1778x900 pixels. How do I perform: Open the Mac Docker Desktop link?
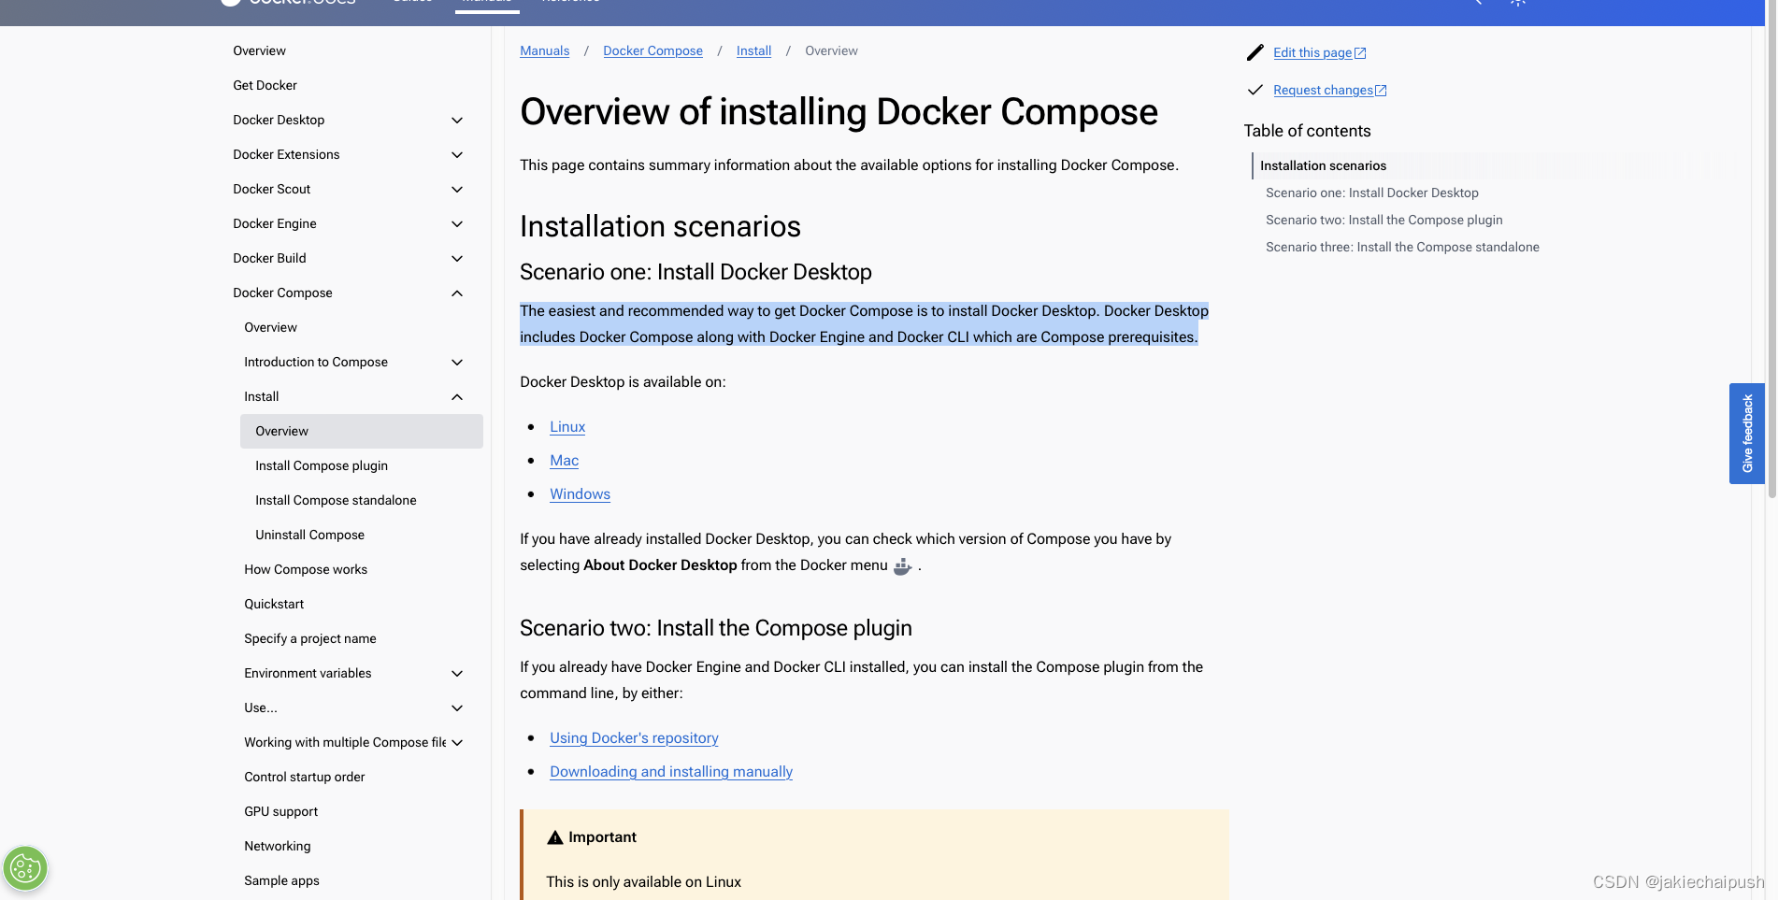coord(564,461)
